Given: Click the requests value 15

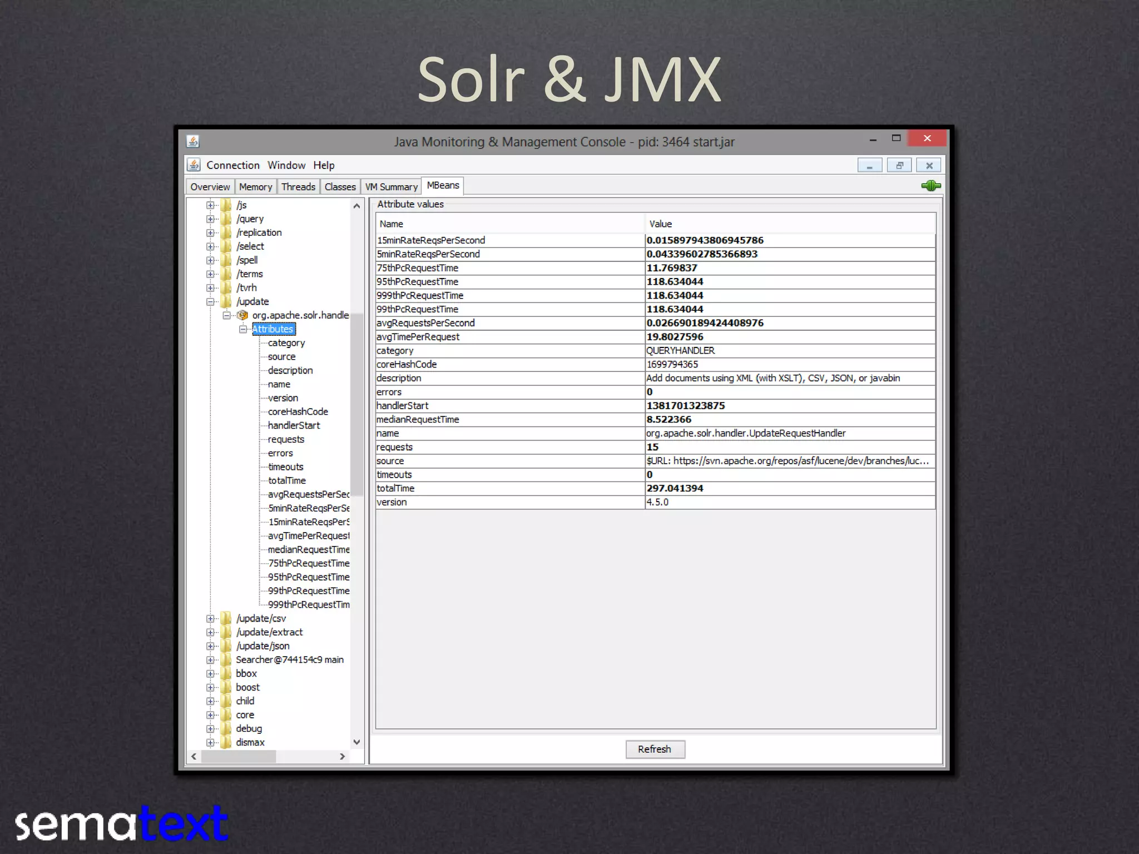Looking at the screenshot, I should (790, 447).
